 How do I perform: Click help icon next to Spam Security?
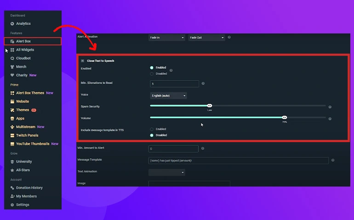[330, 107]
